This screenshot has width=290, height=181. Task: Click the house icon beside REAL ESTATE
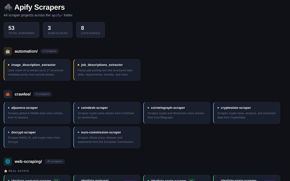6,171
